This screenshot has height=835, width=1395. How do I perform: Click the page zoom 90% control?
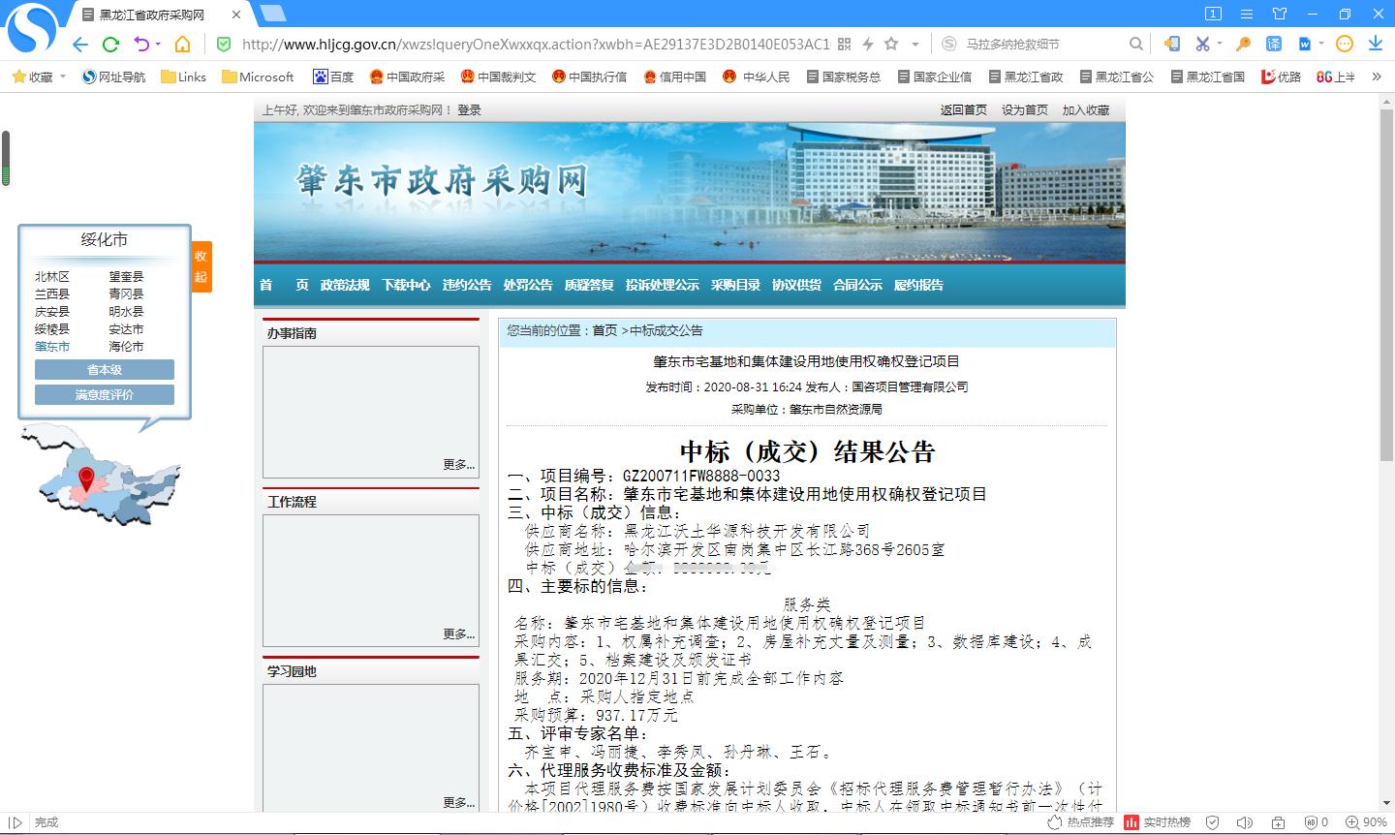pos(1367,822)
